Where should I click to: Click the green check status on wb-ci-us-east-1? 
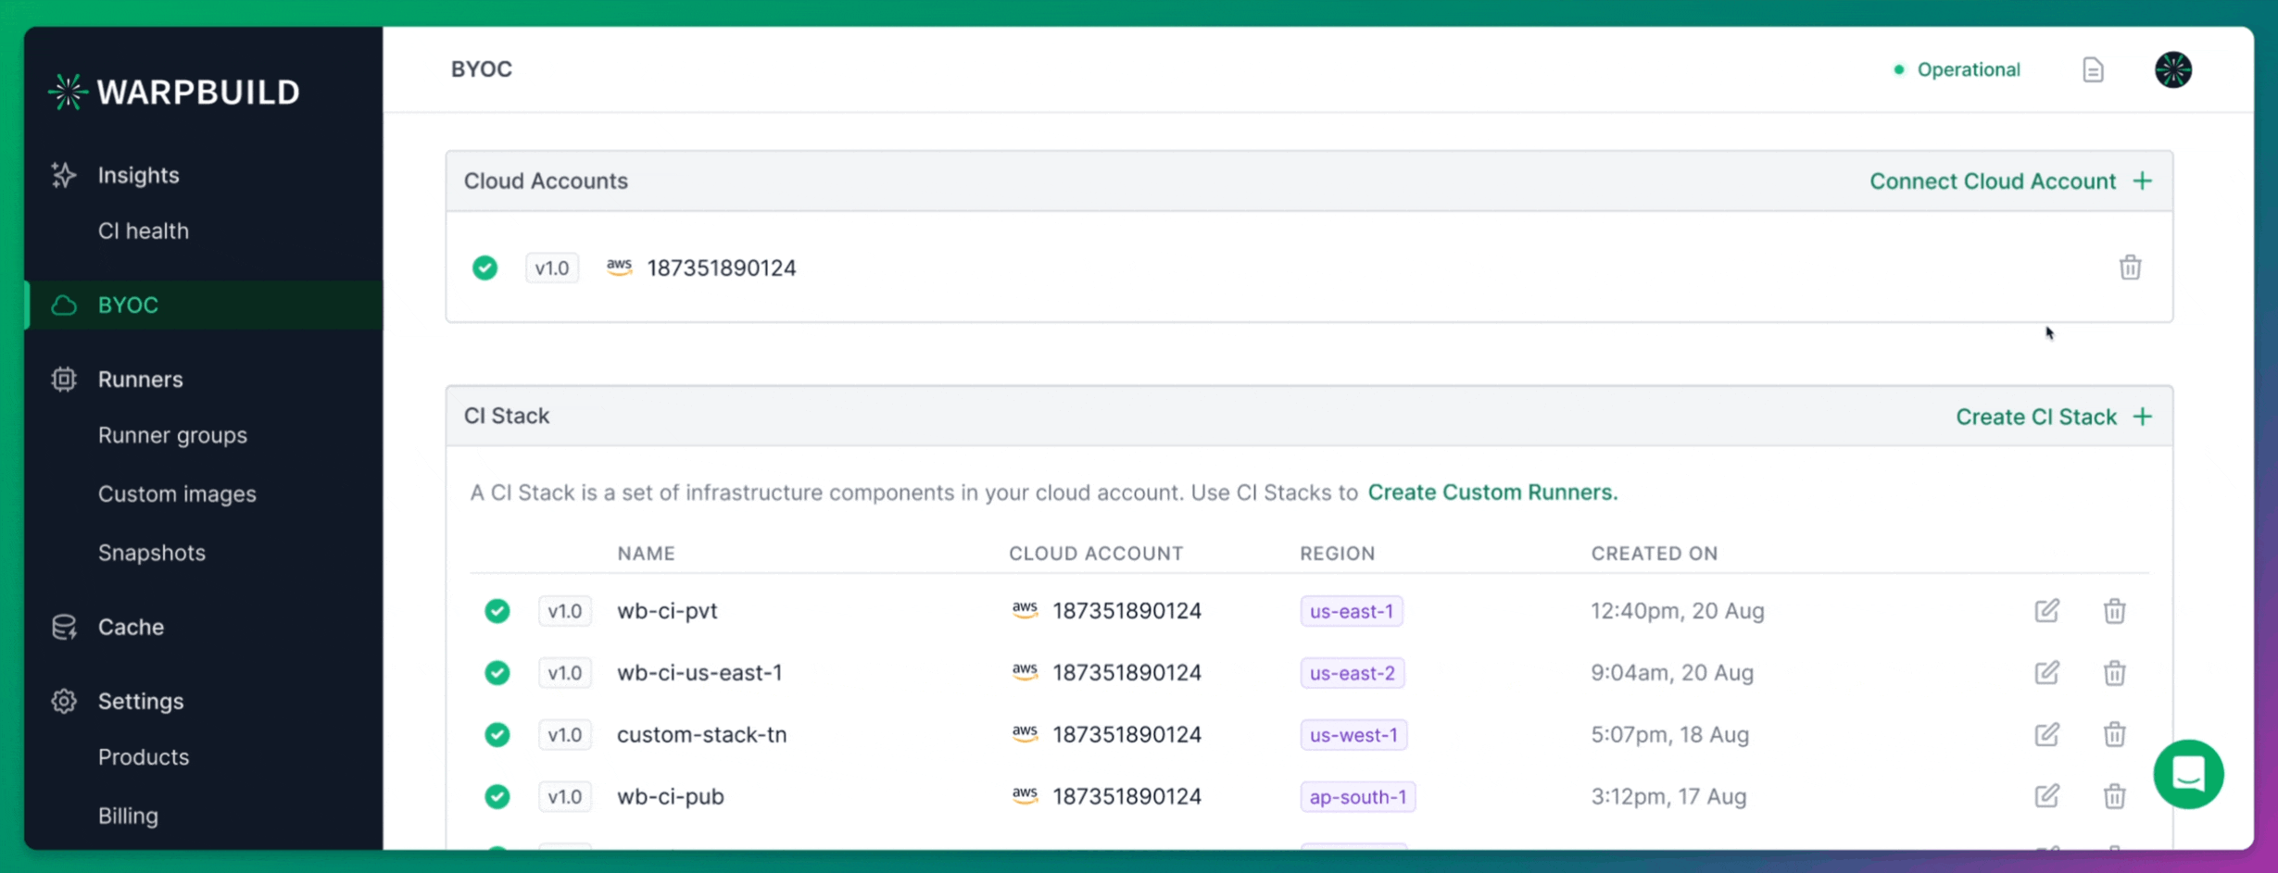click(497, 673)
